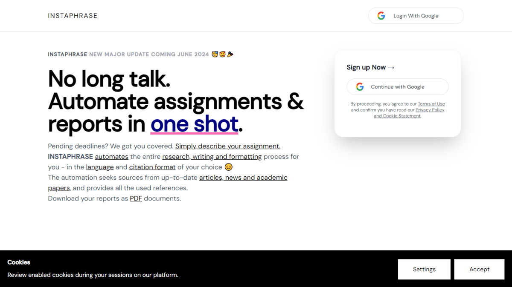Click 'NEW MAJOR UPDATE COMING JUNE 2024' text
Viewport: 512px width, 287px height.
[x=149, y=55]
